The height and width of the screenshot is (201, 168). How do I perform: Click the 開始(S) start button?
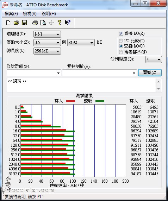(150, 73)
